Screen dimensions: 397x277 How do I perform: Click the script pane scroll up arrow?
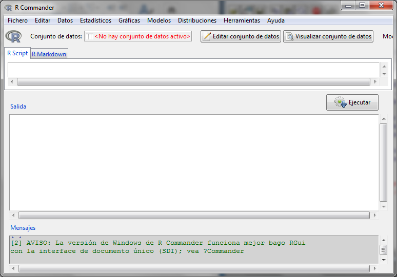[384, 67]
